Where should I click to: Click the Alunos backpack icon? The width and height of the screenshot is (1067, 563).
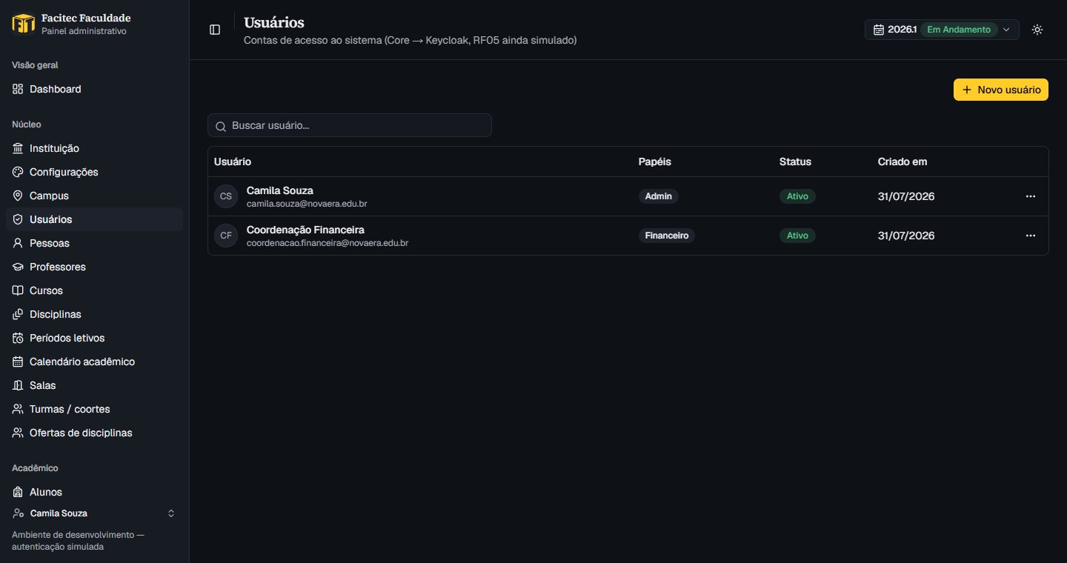[x=18, y=492]
